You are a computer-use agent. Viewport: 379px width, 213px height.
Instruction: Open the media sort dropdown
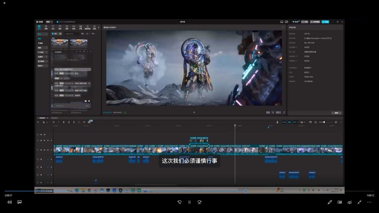click(x=88, y=34)
